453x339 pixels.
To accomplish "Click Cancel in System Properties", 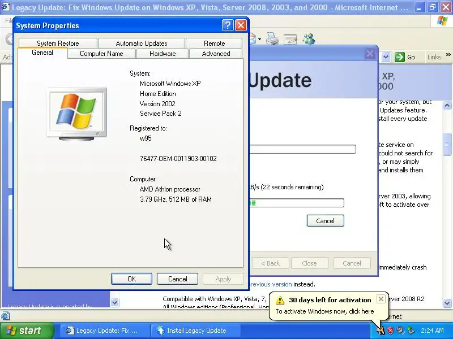I will [x=177, y=279].
